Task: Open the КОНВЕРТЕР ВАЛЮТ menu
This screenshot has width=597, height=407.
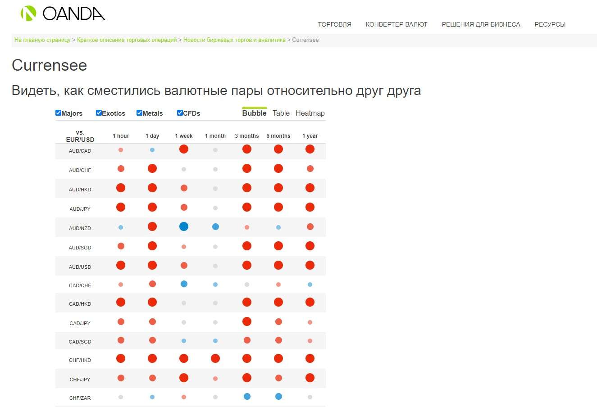Action: [x=396, y=24]
